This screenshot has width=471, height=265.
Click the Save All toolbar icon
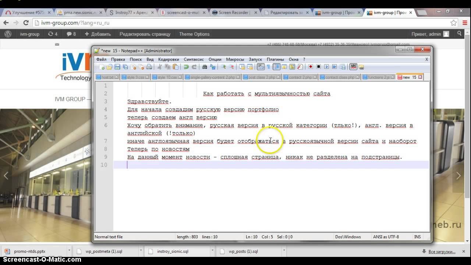[125, 67]
